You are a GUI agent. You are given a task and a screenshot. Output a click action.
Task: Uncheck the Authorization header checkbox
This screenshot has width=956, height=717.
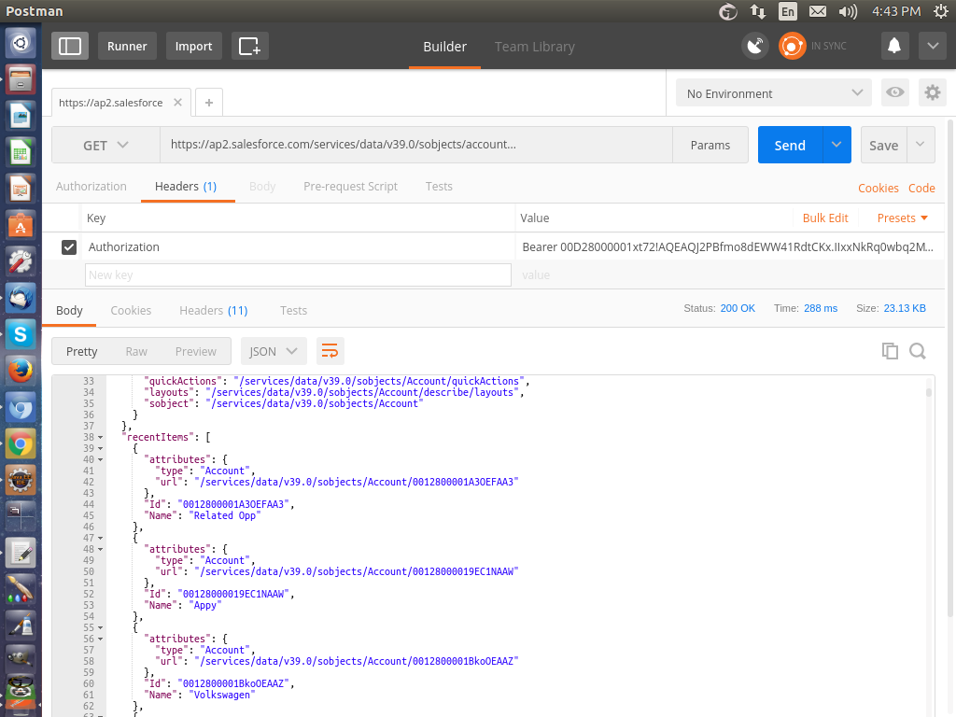[x=69, y=246]
